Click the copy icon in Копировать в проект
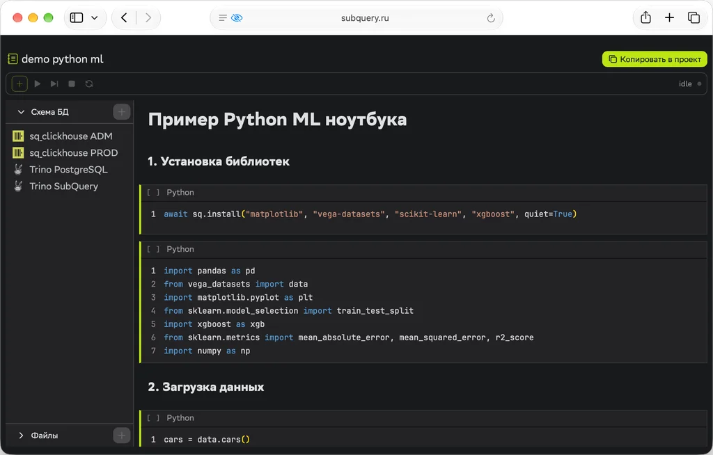This screenshot has width=713, height=455. click(613, 59)
